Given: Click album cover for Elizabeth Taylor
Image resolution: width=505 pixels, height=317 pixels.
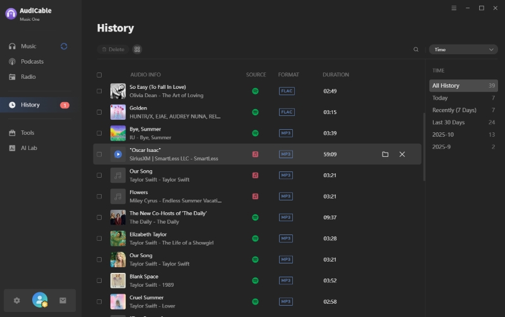Looking at the screenshot, I should tap(118, 239).
